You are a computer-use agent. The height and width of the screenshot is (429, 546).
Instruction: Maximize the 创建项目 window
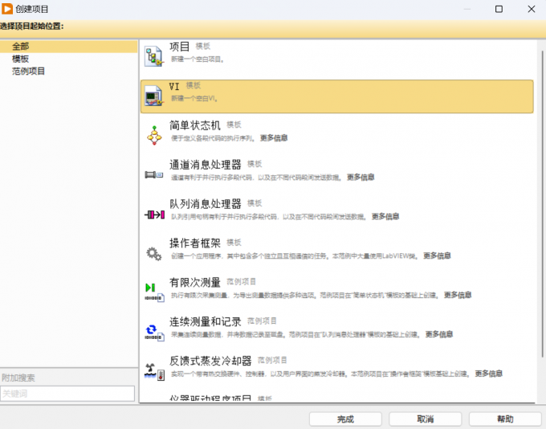pyautogui.click(x=499, y=9)
